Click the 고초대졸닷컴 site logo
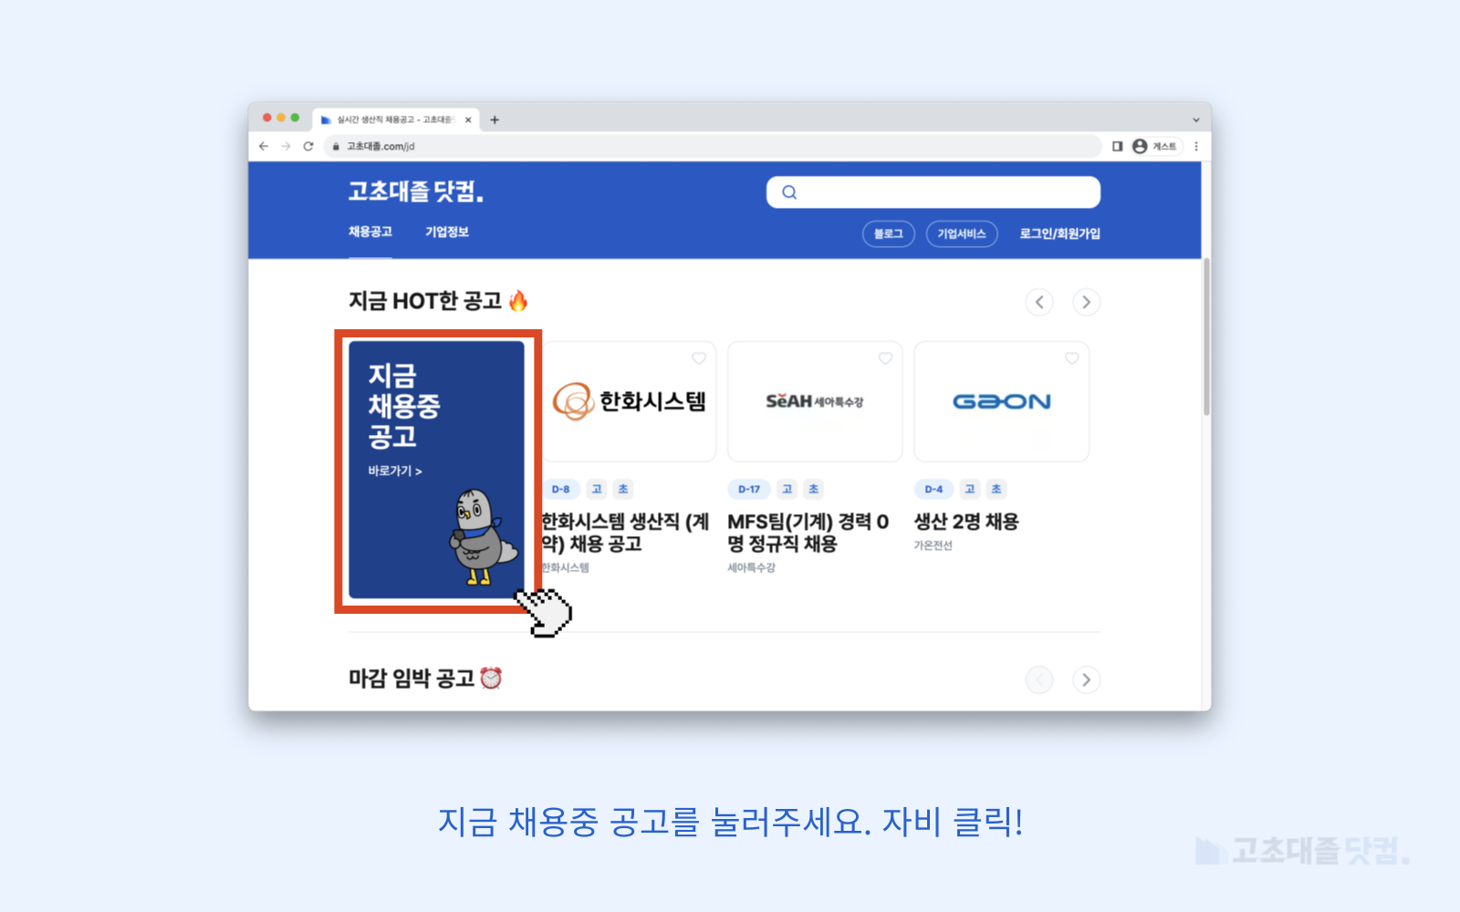The image size is (1460, 912). pos(416,192)
